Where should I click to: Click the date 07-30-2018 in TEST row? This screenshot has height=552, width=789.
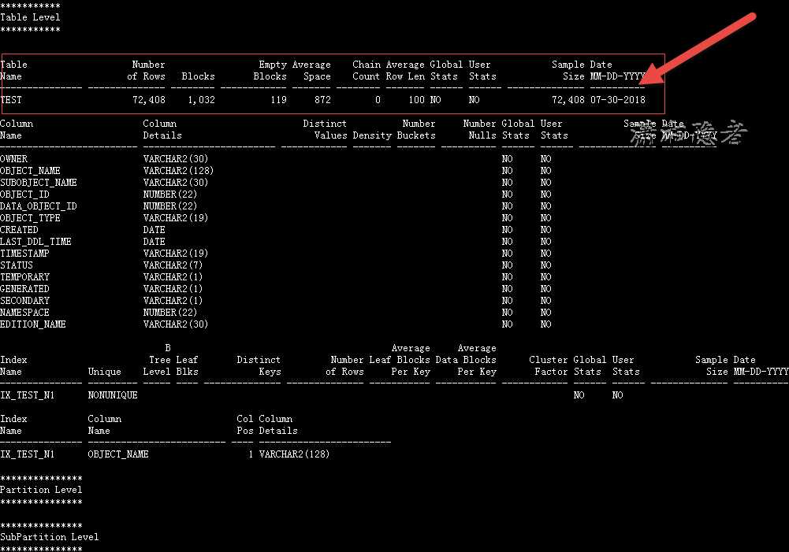tap(618, 99)
